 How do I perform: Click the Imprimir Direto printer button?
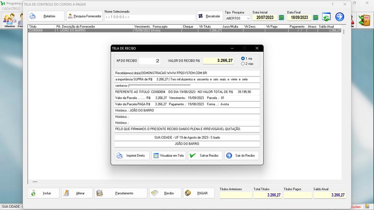point(131,155)
